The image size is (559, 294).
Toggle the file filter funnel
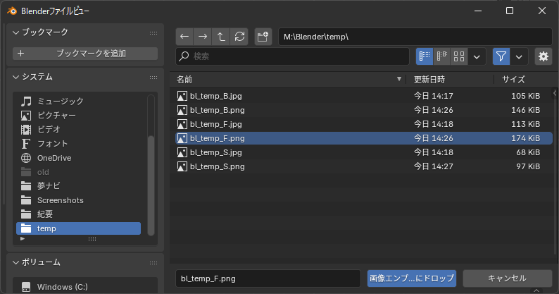tap(501, 56)
